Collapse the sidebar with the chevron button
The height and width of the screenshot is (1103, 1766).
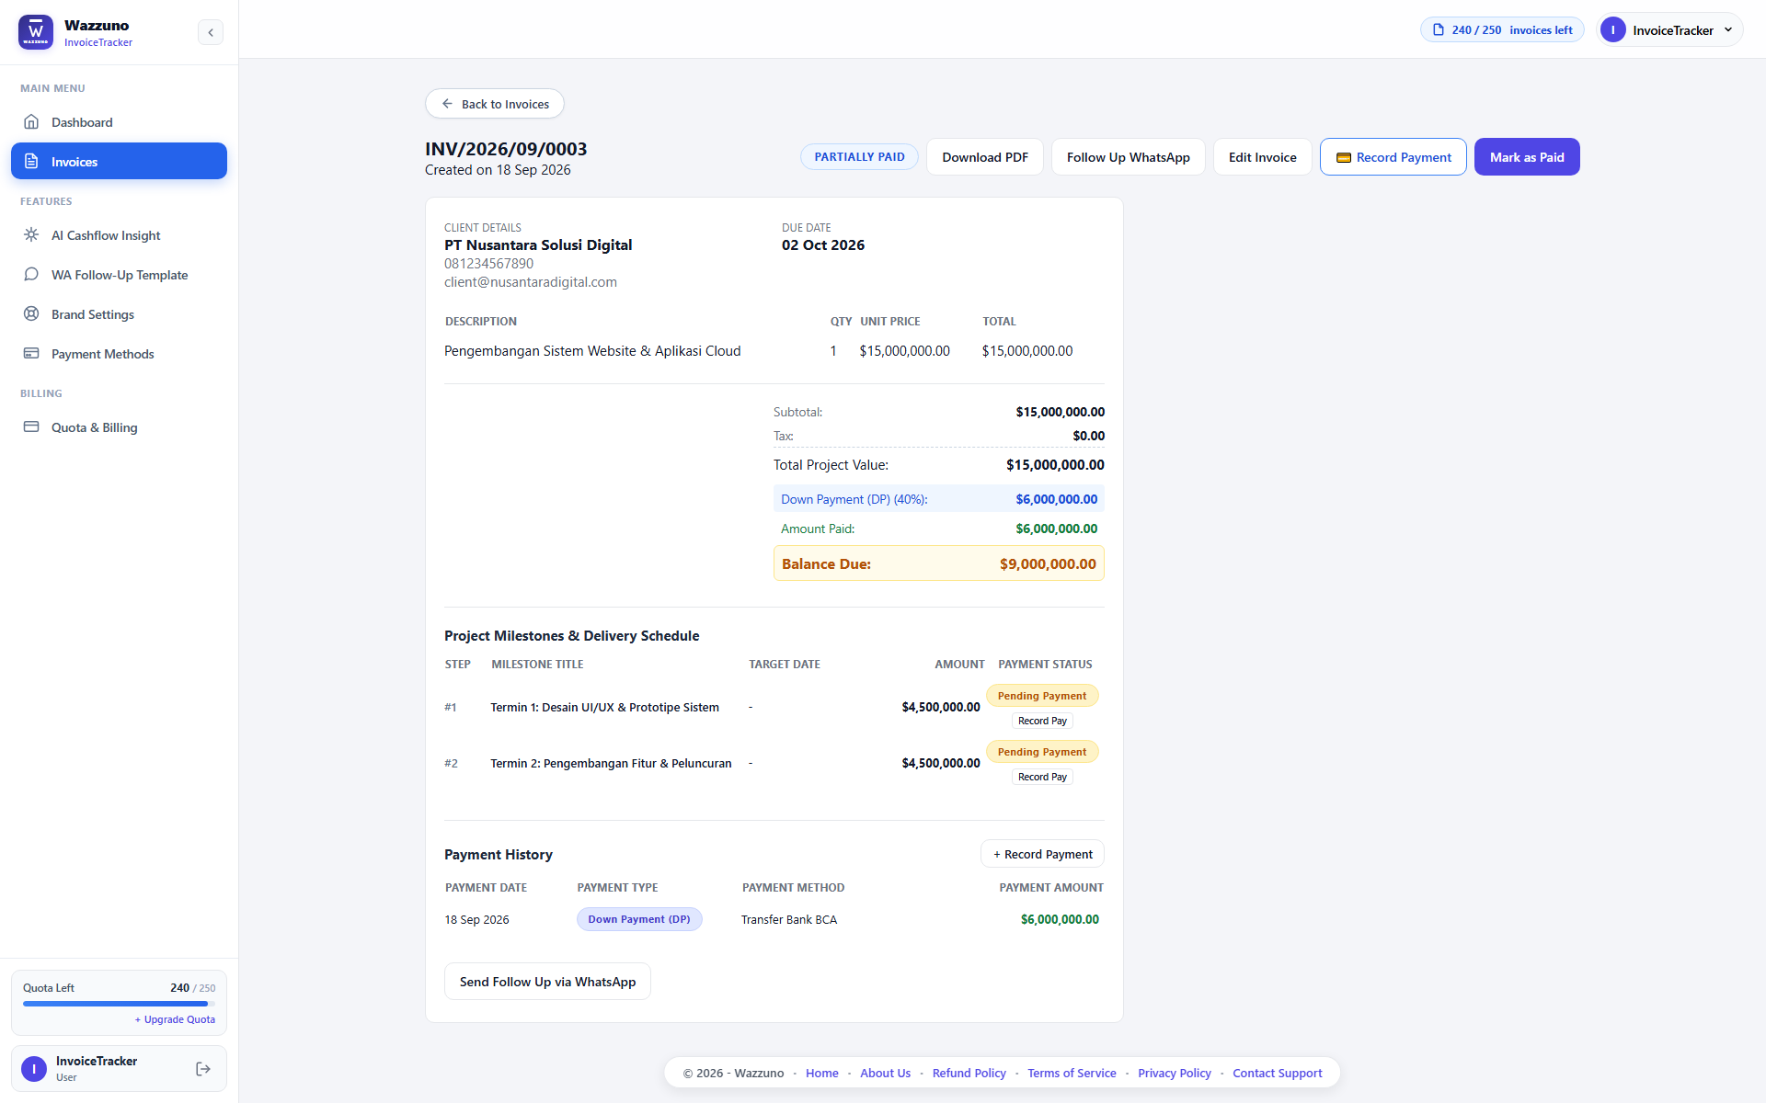[x=211, y=32]
